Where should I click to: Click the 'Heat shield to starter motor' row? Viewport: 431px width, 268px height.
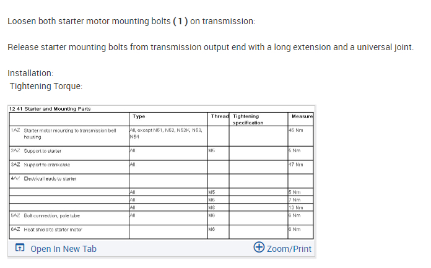click(53, 230)
